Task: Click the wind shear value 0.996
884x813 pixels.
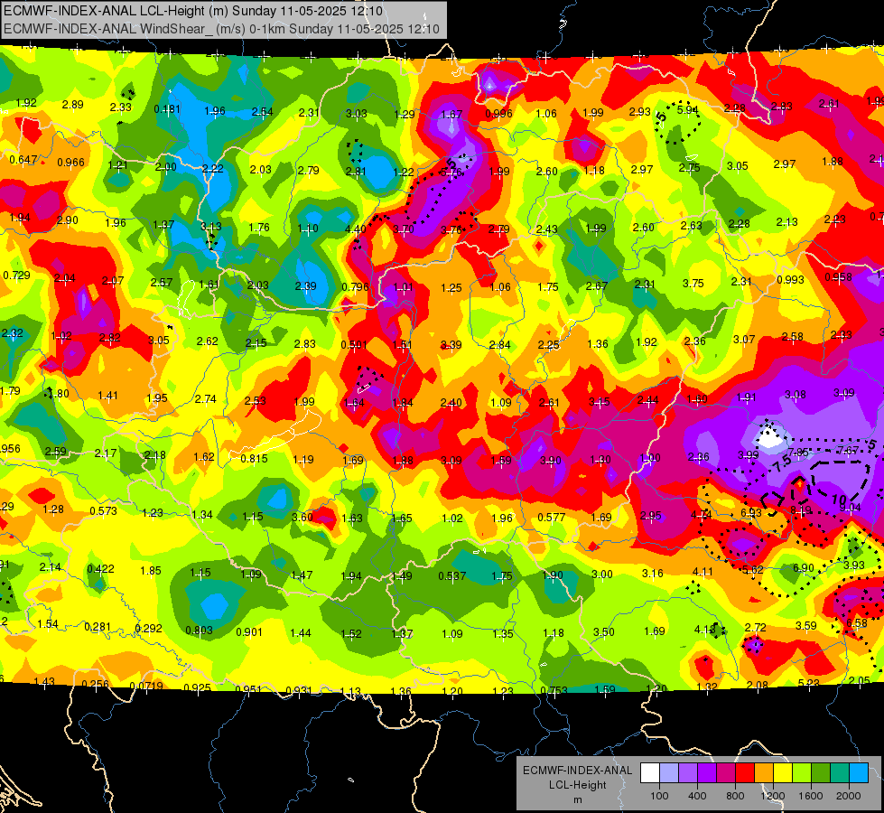Action: tap(499, 114)
